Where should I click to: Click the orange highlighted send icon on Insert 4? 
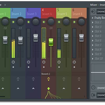pyautogui.click(x=49, y=79)
